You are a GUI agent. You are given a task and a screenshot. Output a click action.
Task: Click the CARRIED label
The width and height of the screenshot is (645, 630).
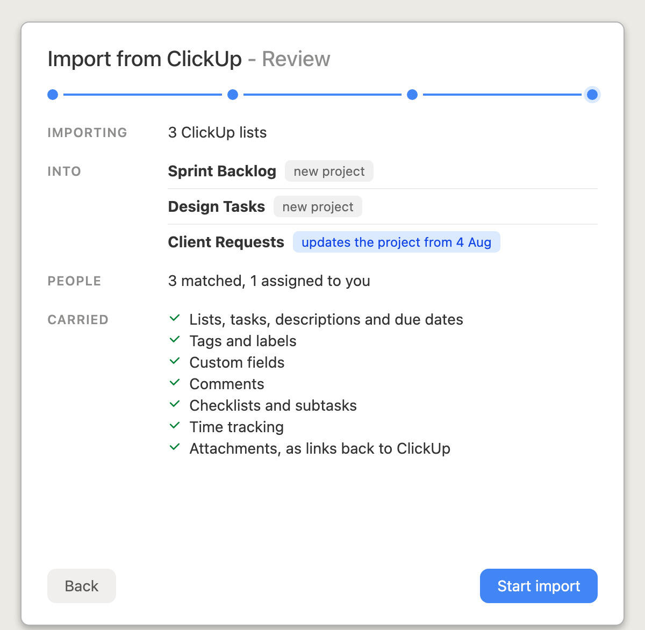pyautogui.click(x=78, y=319)
